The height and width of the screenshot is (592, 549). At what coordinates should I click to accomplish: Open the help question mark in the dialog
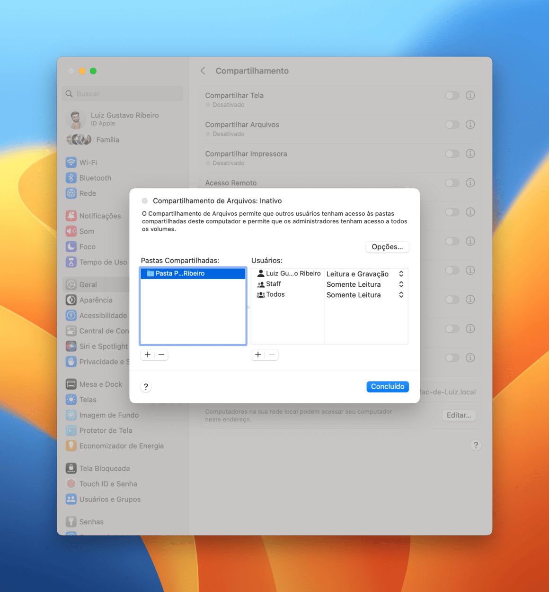coord(146,386)
